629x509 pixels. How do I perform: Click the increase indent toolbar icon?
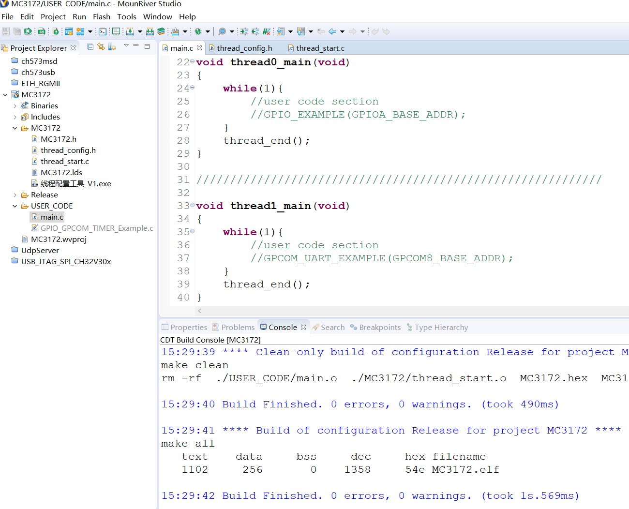[244, 31]
